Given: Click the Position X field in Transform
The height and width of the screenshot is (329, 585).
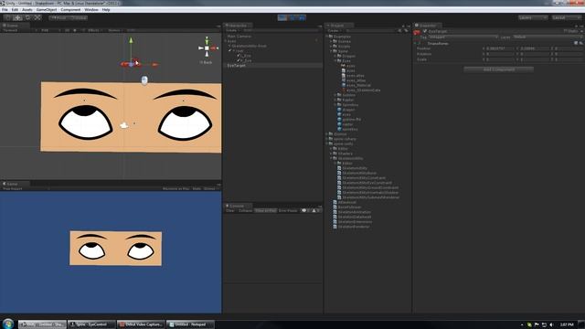Looking at the screenshot, I should tap(500, 48).
